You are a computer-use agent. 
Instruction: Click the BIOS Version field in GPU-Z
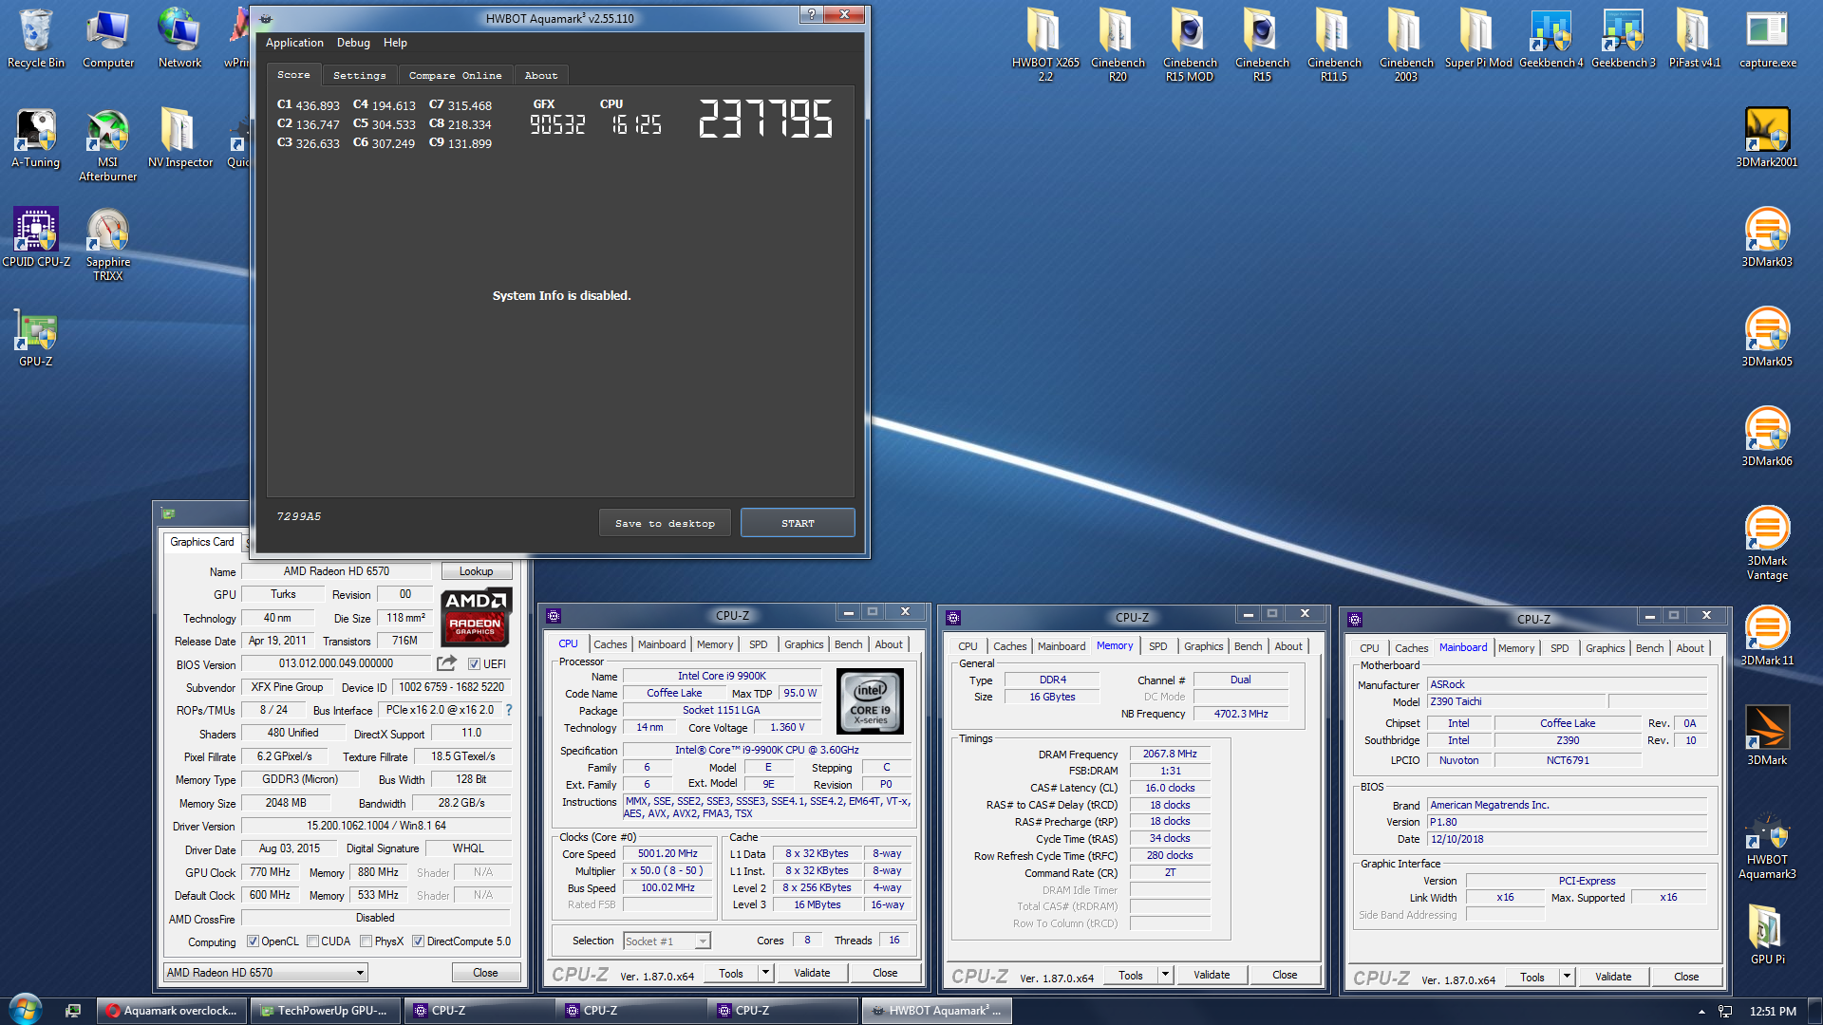tap(335, 663)
